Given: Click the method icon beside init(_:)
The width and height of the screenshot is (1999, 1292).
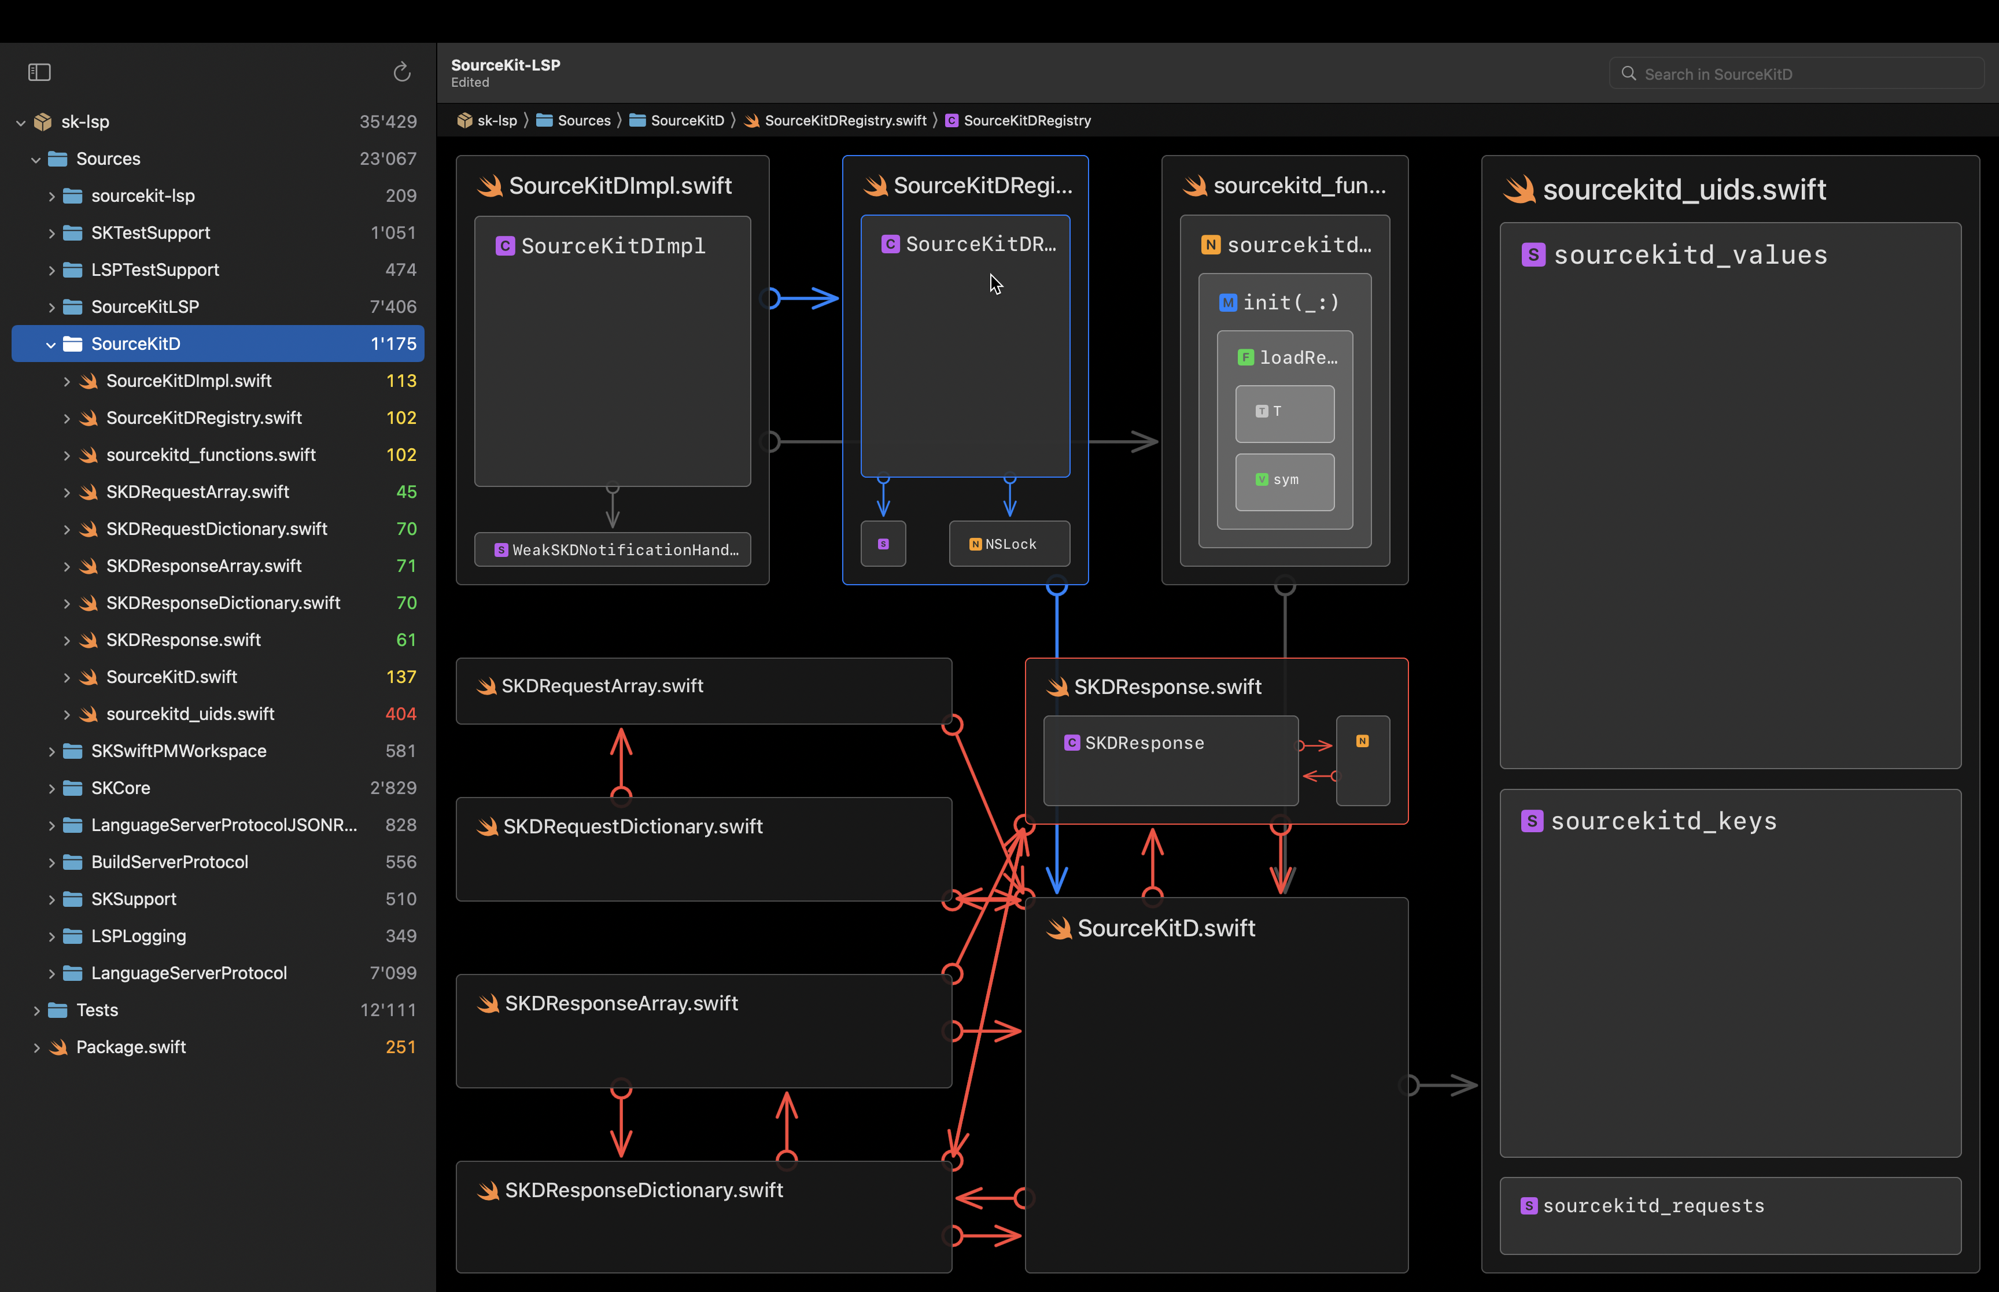Looking at the screenshot, I should [1228, 303].
